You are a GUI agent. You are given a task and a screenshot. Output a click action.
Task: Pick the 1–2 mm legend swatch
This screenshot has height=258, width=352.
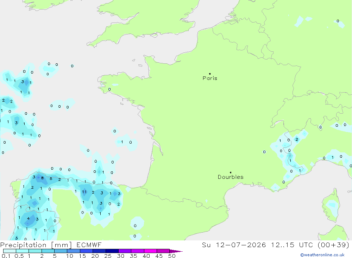[x=35, y=251]
